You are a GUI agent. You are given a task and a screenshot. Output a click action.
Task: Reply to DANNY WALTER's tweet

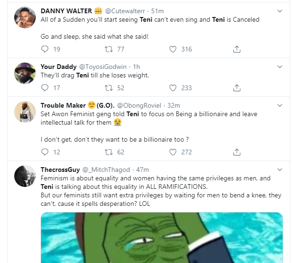click(45, 49)
